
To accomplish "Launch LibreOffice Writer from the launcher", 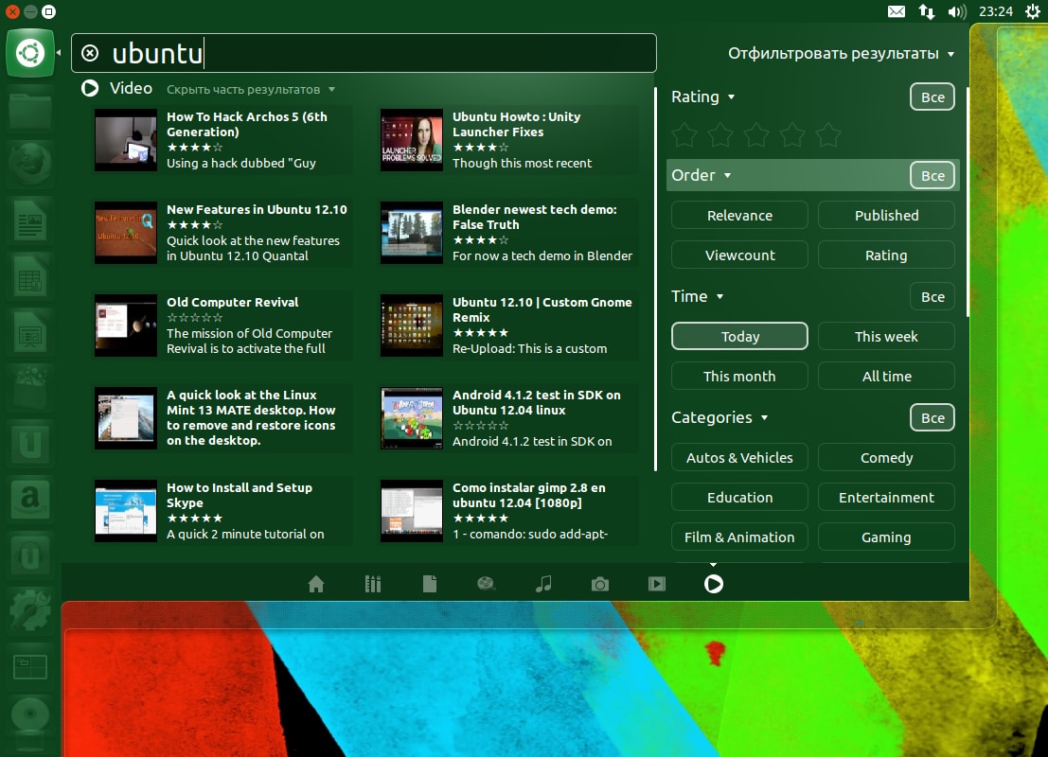I will (x=30, y=220).
